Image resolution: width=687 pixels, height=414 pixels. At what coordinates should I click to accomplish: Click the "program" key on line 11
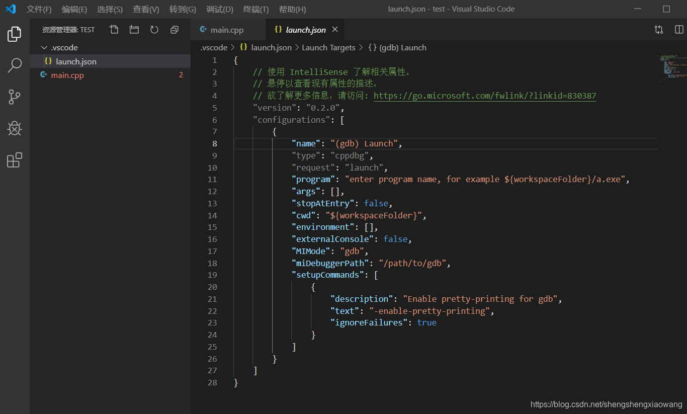coord(313,179)
